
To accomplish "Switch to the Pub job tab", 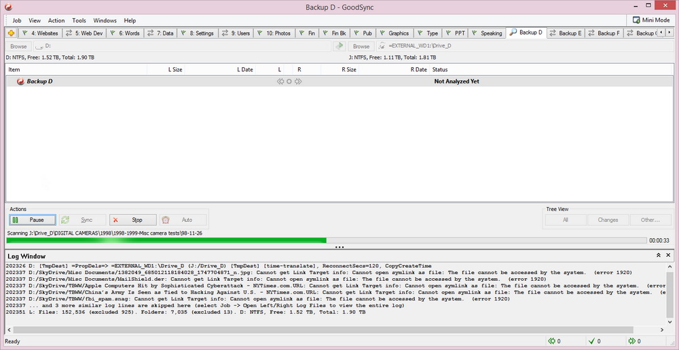I will (x=363, y=33).
